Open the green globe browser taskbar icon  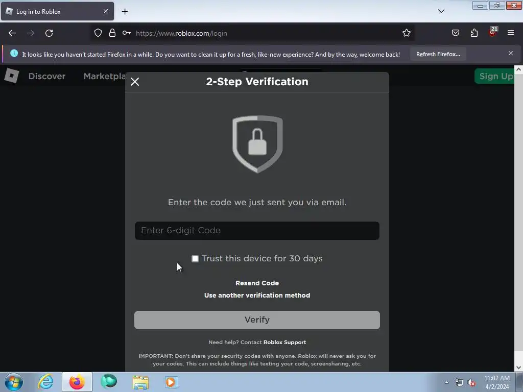pyautogui.click(x=109, y=382)
